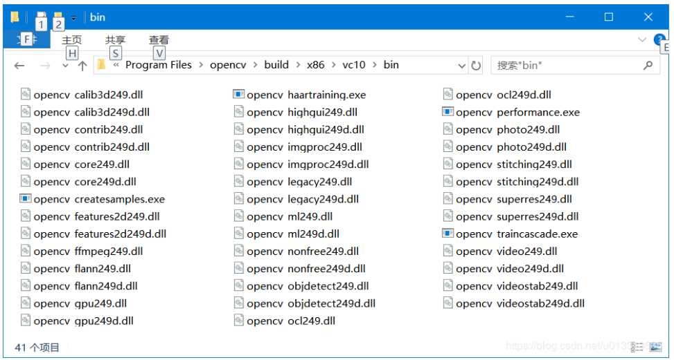Navigate to opencv in the breadcrumb
Screen dimensions: 674x360
pyautogui.click(x=228, y=65)
